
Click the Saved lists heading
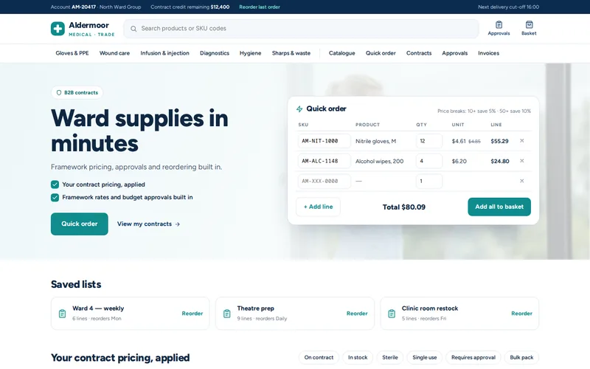[x=76, y=284]
